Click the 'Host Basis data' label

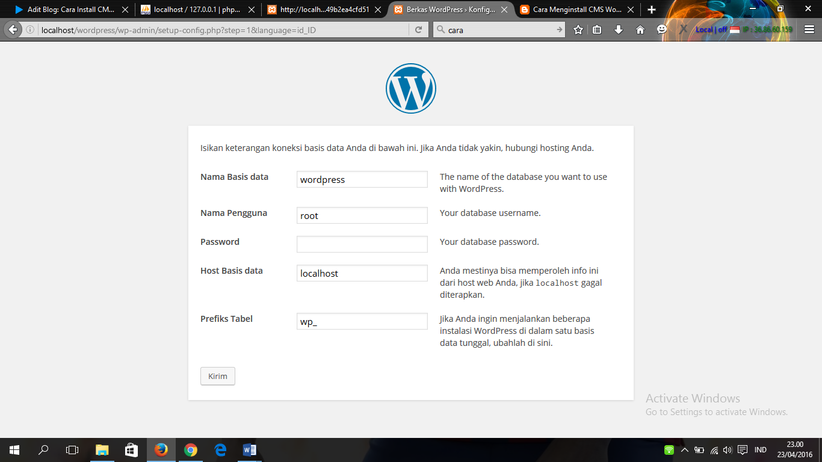coord(232,271)
